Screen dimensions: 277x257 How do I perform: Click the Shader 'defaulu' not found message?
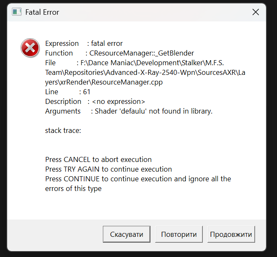[x=153, y=111]
